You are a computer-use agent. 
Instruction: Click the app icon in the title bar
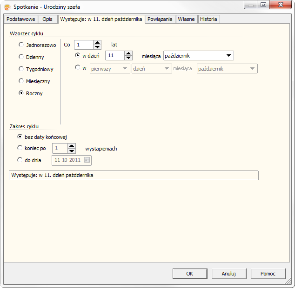(x=7, y=7)
